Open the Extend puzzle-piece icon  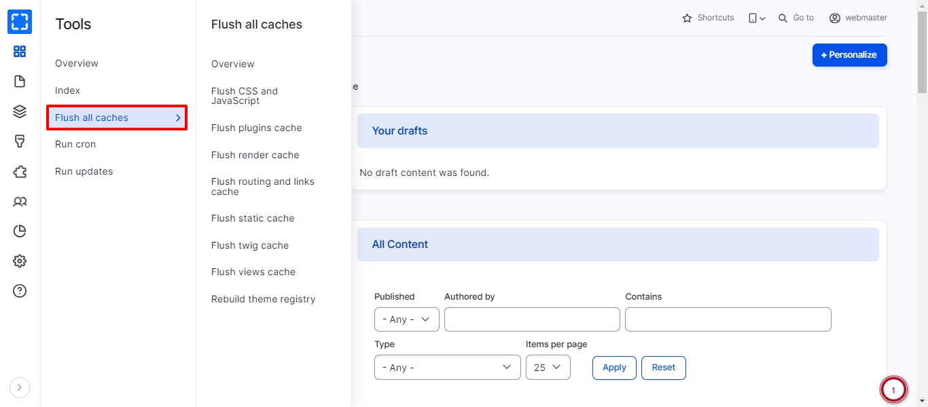(20, 172)
